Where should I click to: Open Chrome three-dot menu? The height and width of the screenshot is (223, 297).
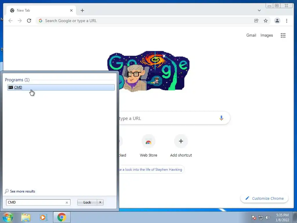tap(287, 21)
